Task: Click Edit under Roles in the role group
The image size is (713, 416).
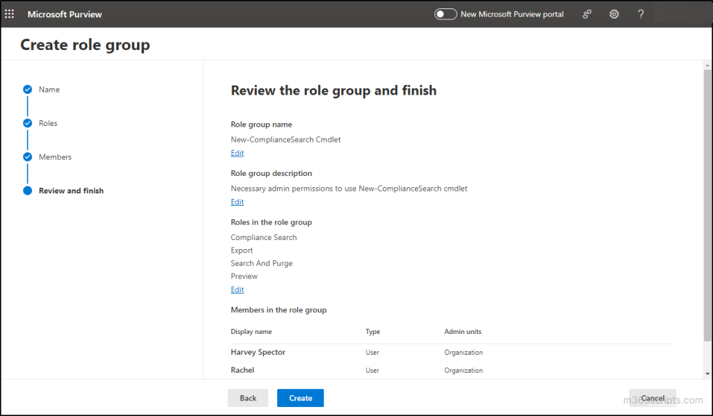Action: click(237, 289)
